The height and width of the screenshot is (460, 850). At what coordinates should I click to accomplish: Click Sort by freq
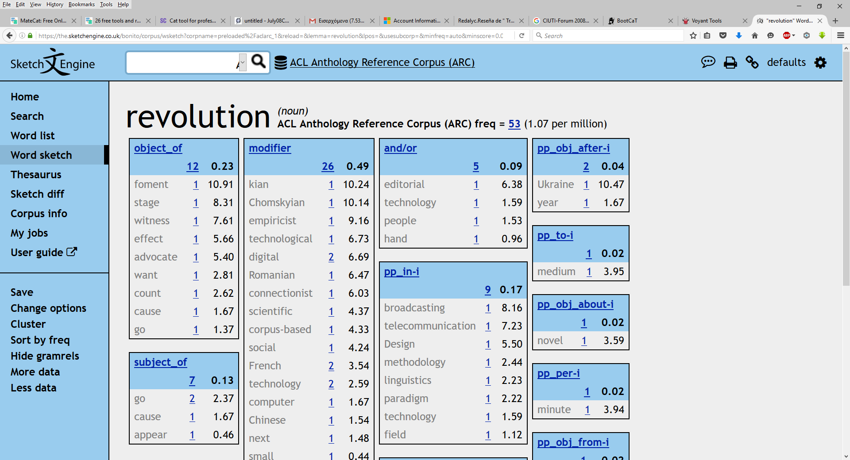pyautogui.click(x=40, y=340)
